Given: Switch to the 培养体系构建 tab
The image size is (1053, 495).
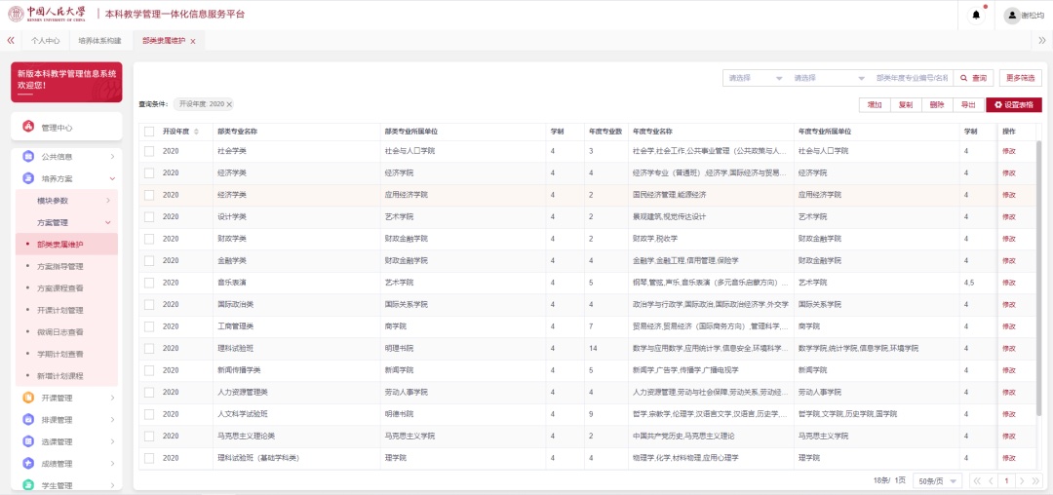Looking at the screenshot, I should [x=99, y=41].
